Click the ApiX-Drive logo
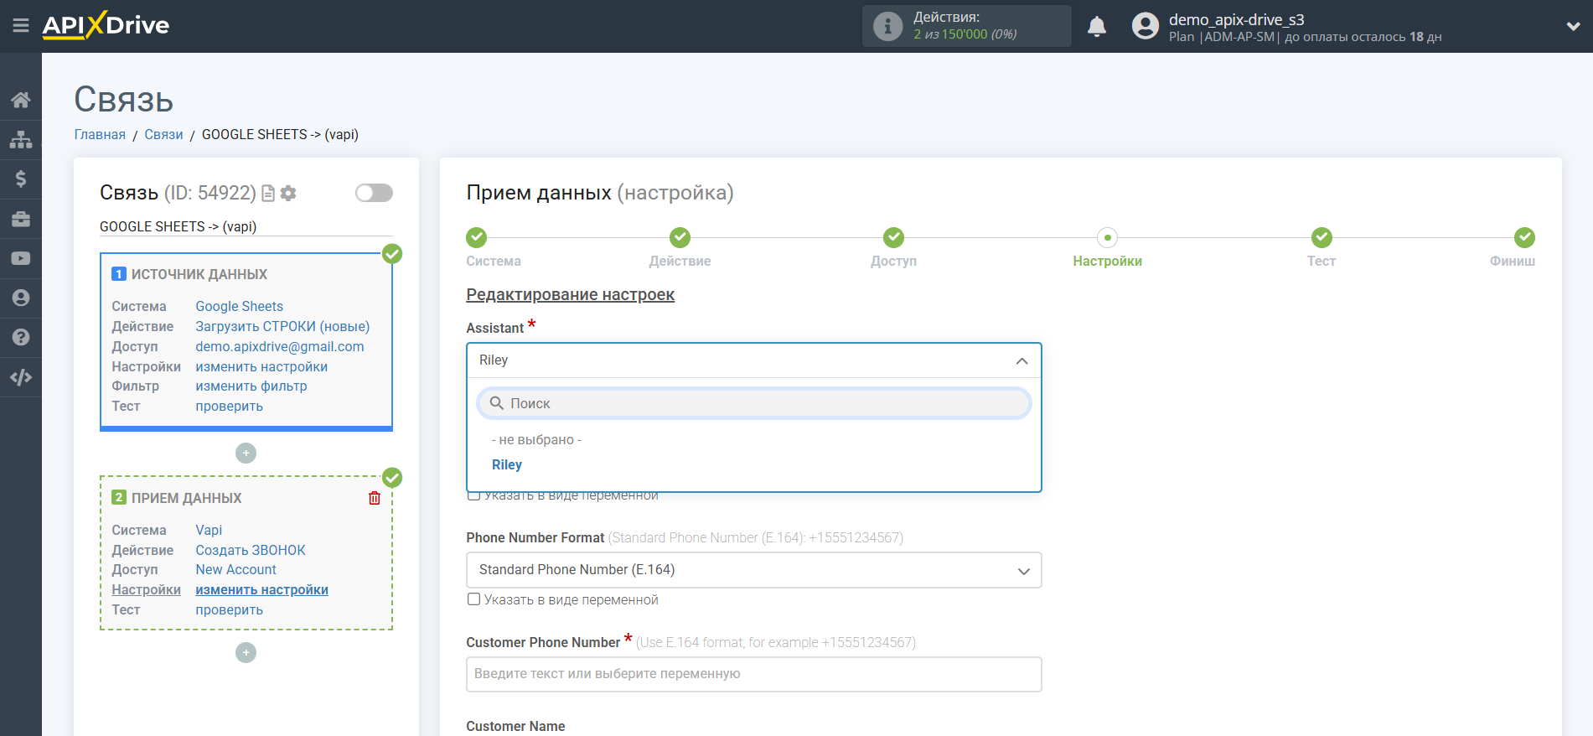1593x736 pixels. click(x=106, y=25)
